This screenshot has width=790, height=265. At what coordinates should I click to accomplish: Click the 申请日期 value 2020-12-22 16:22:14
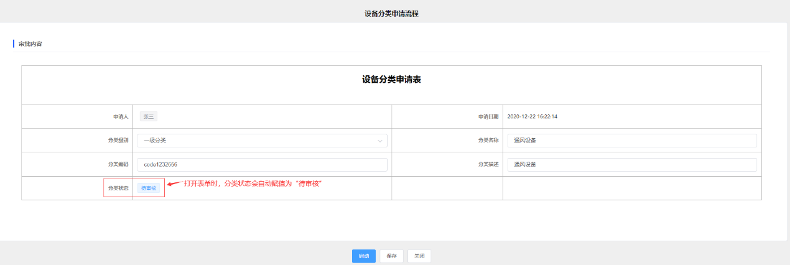(x=532, y=116)
